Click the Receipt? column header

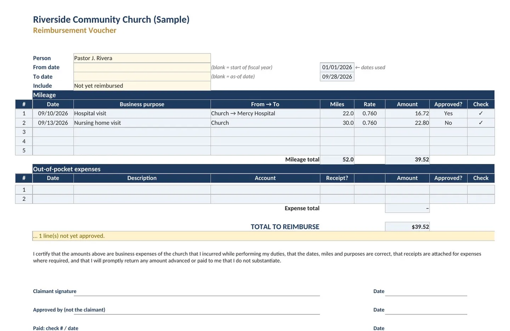(337, 178)
